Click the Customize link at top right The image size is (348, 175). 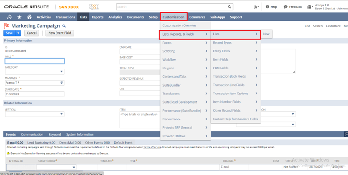(333, 26)
